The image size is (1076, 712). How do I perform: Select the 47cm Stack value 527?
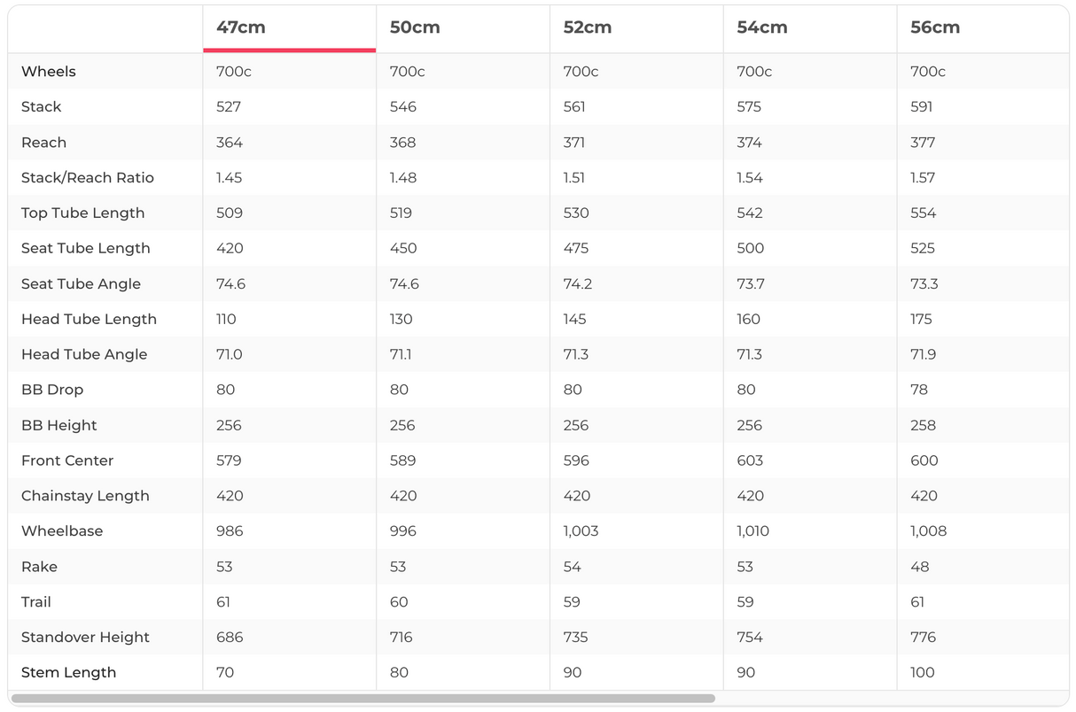click(229, 107)
